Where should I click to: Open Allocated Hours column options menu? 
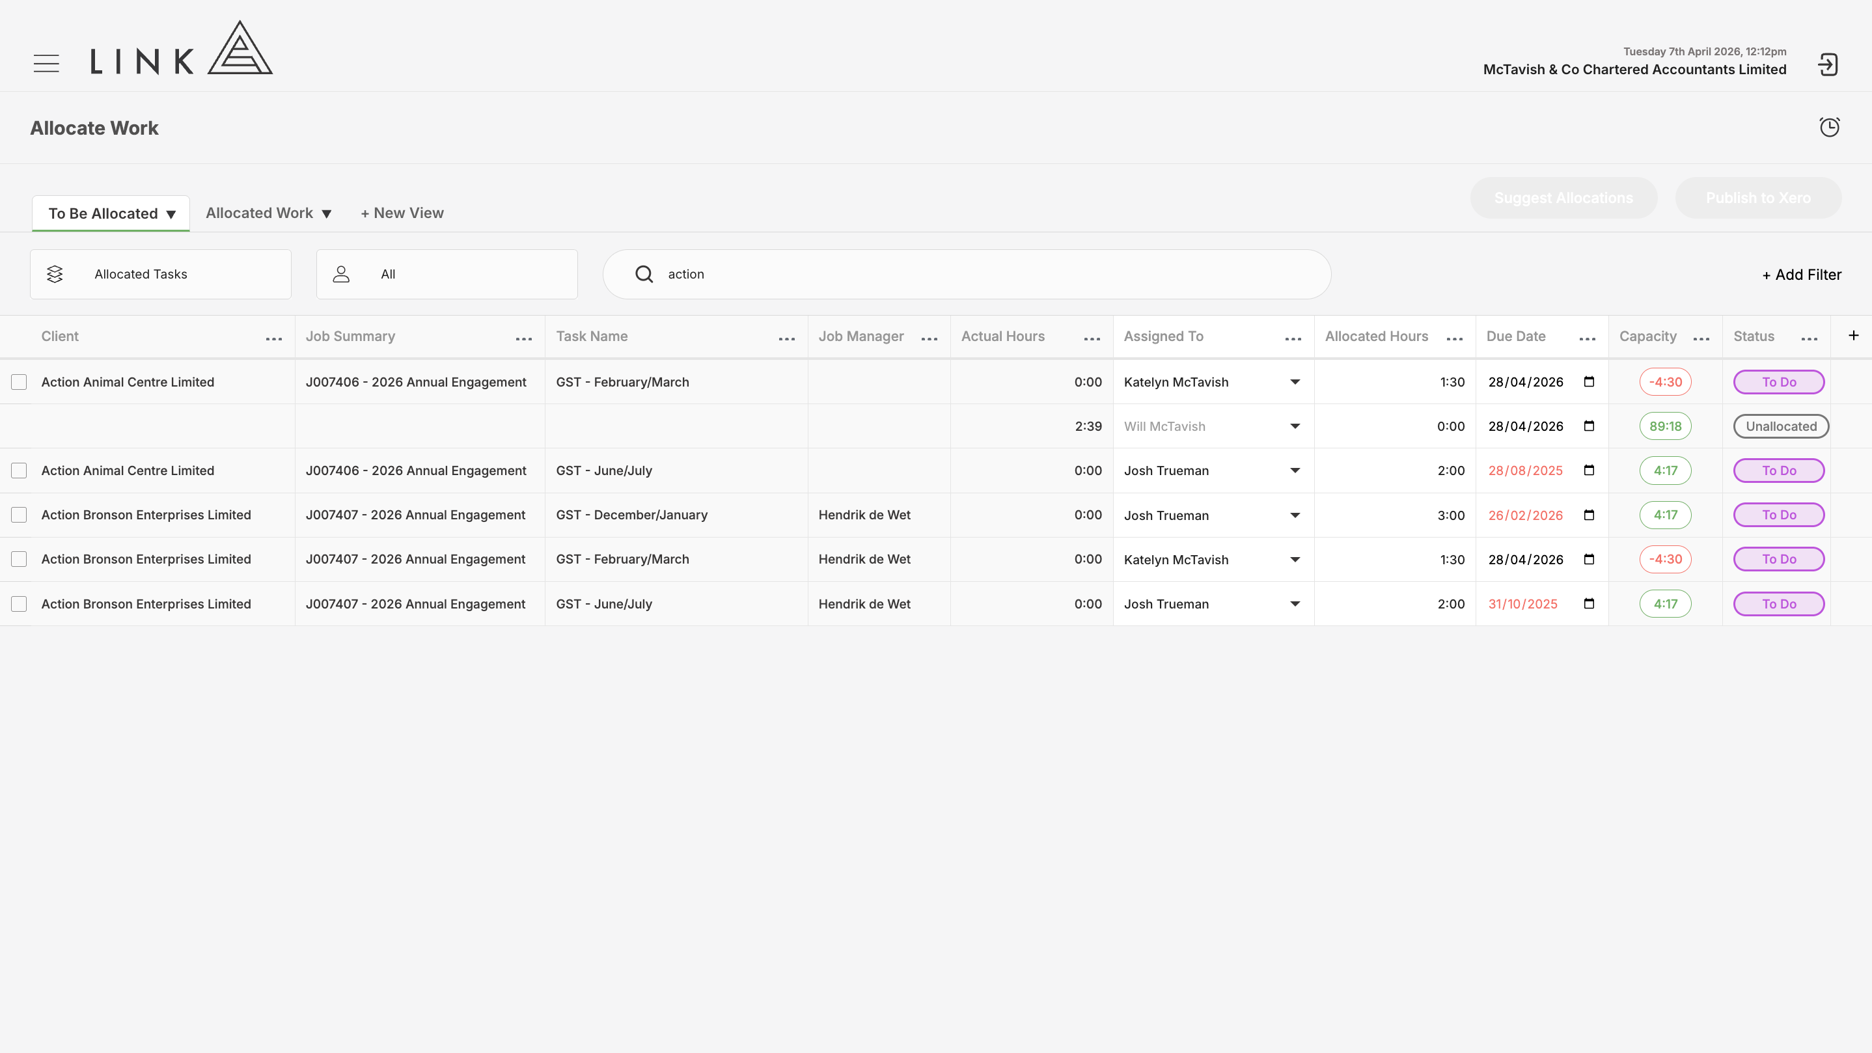tap(1454, 338)
